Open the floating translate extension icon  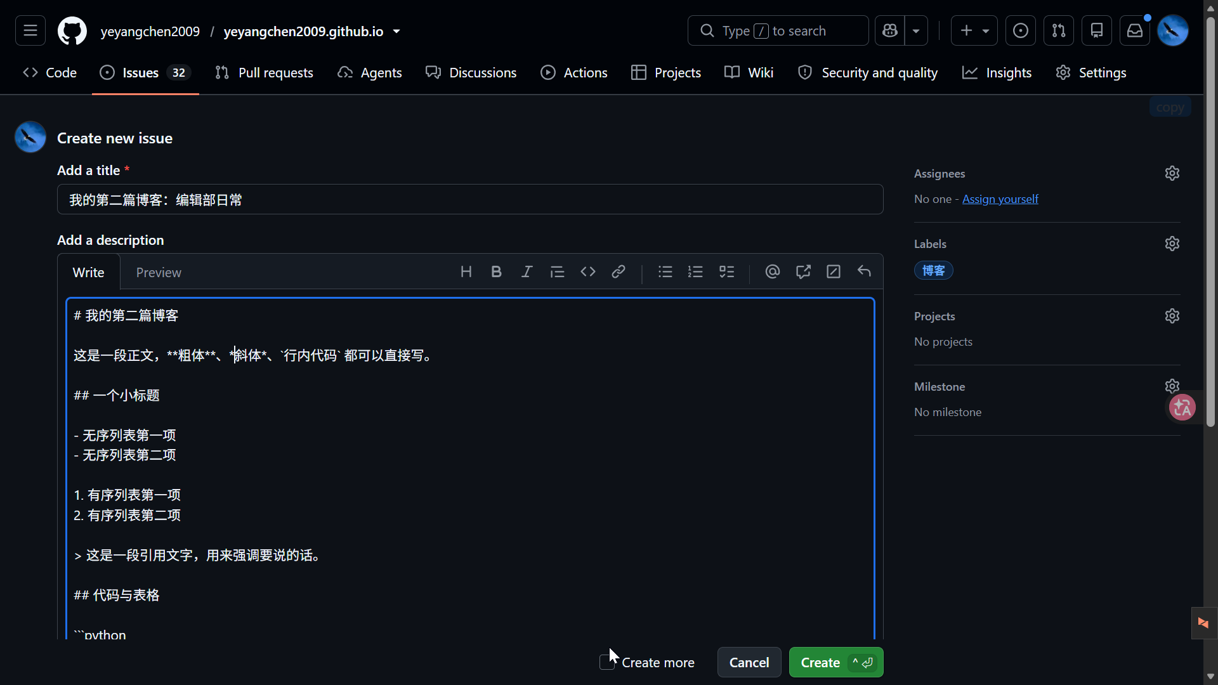(x=1182, y=407)
